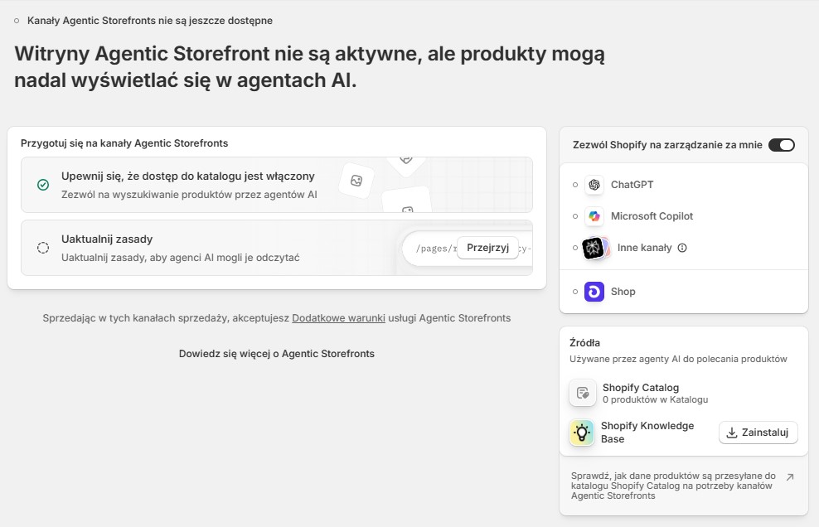The image size is (819, 527).
Task: Click Shopify Catalog source name
Action: tap(641, 388)
